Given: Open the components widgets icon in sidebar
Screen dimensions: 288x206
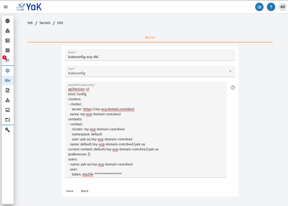Looking at the screenshot, I should click(x=8, y=50).
